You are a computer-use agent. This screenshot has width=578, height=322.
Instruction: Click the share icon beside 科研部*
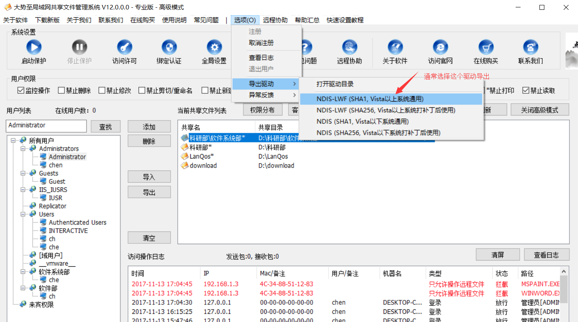[185, 147]
